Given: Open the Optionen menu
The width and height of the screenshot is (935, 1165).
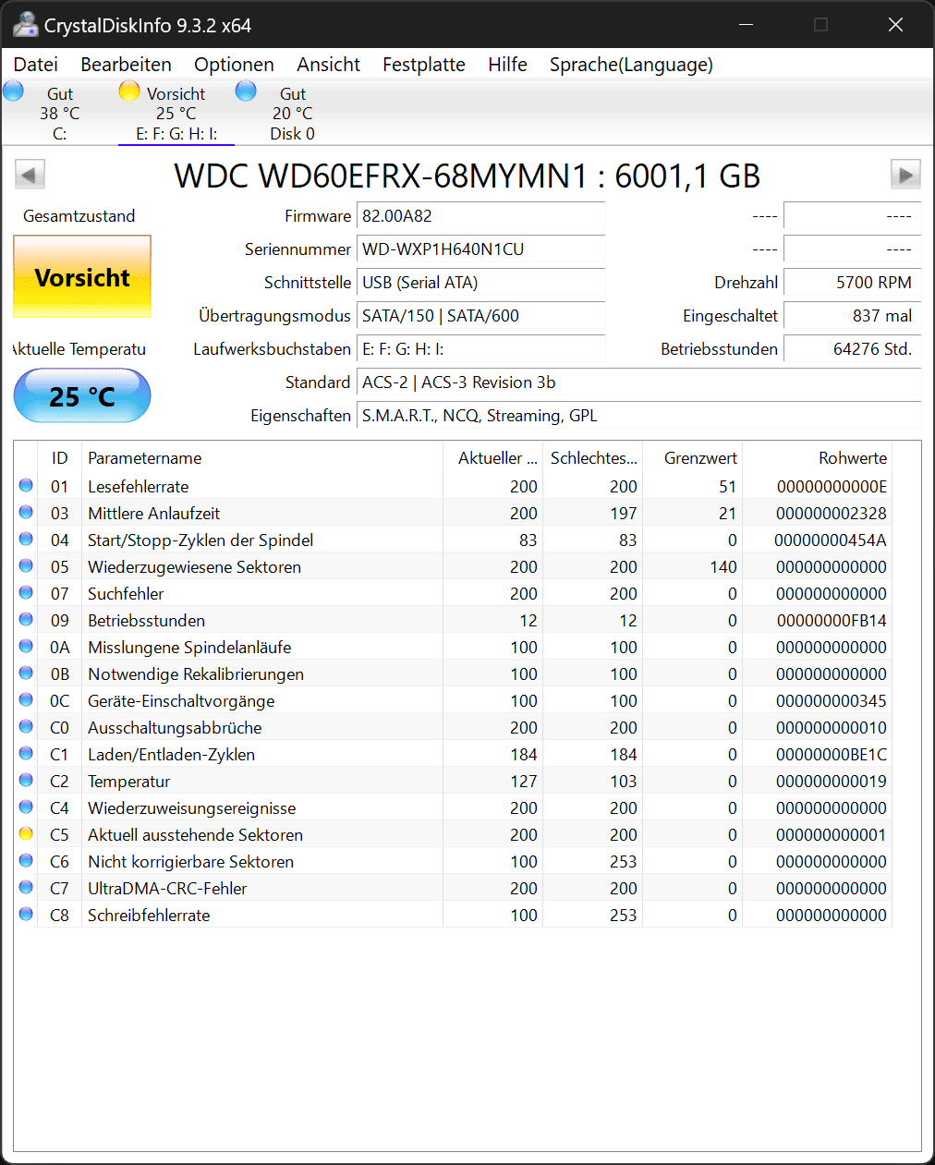Looking at the screenshot, I should pyautogui.click(x=234, y=65).
